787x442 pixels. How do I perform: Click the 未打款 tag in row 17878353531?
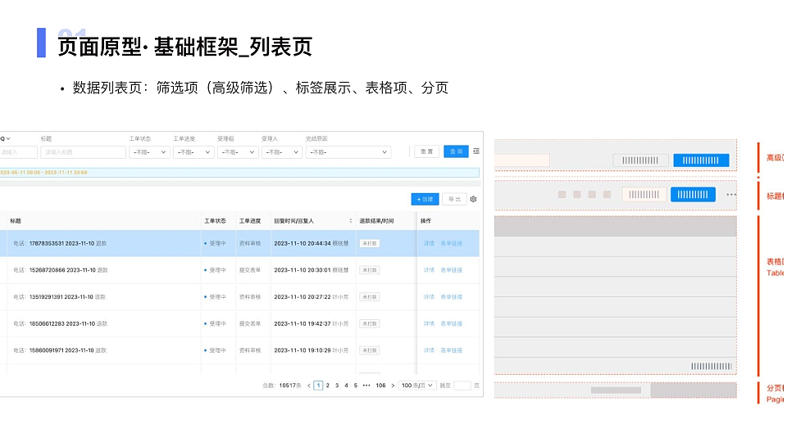pyautogui.click(x=370, y=244)
